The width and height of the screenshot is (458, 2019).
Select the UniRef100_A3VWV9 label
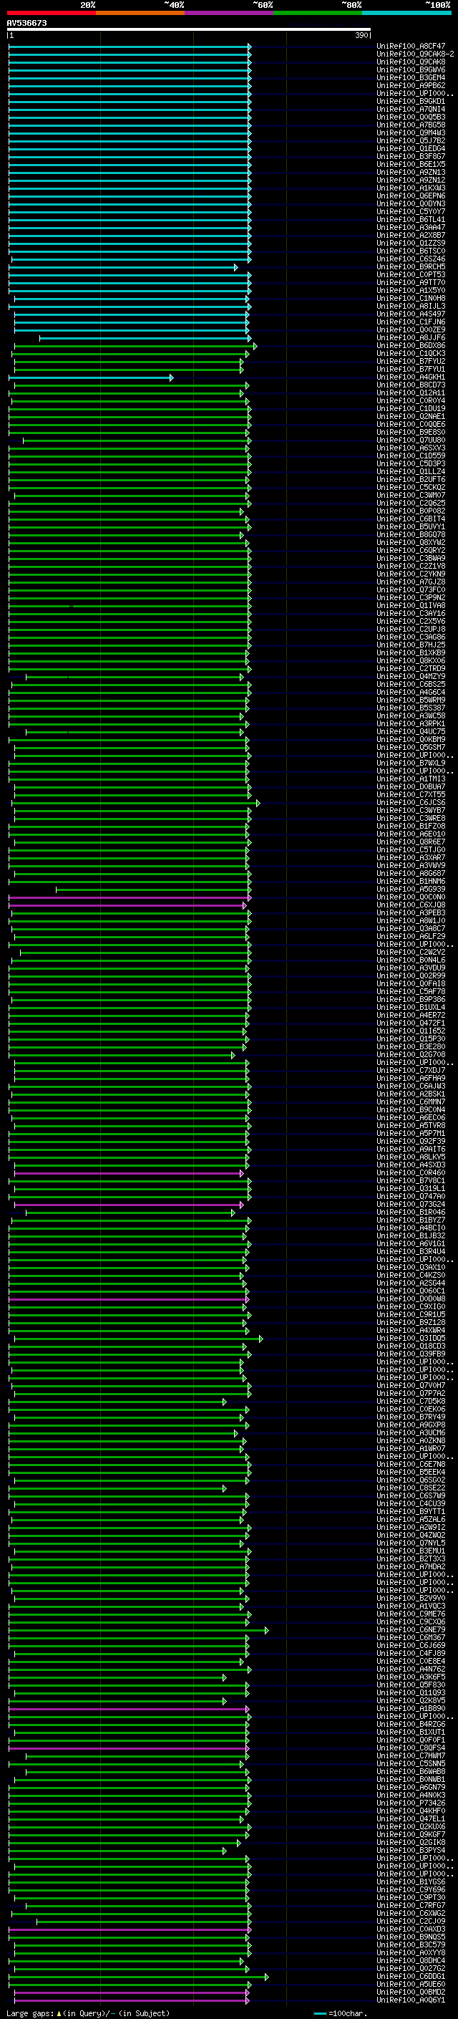click(411, 865)
